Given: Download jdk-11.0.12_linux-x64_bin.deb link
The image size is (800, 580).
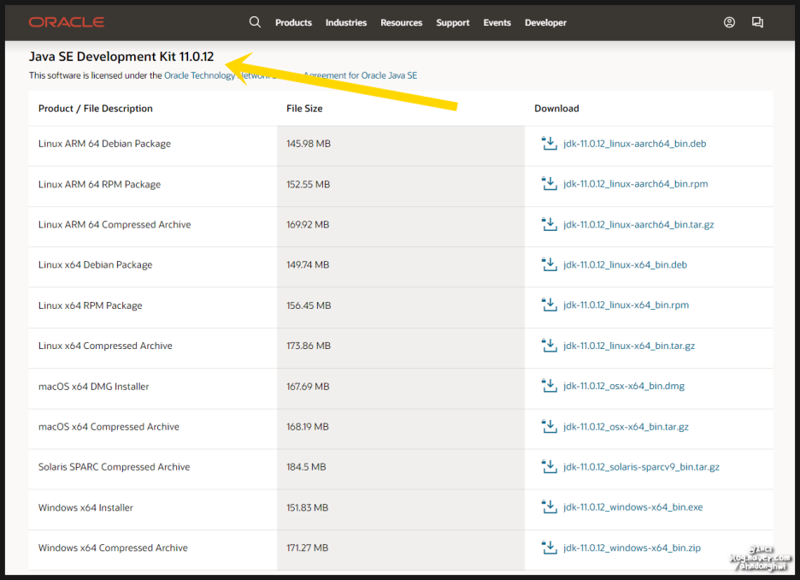Looking at the screenshot, I should pyautogui.click(x=625, y=264).
